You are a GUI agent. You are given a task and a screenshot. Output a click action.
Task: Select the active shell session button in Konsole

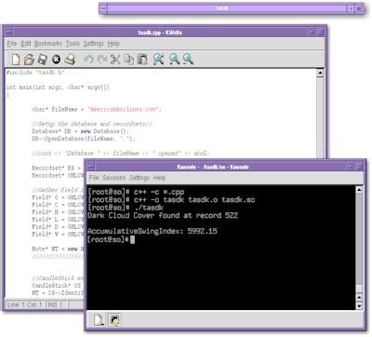[114, 319]
